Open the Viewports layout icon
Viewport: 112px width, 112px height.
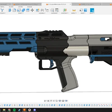(66, 101)
